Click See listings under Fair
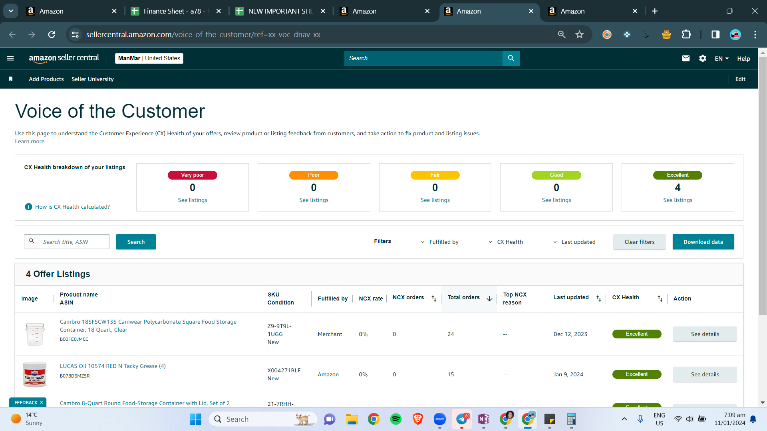This screenshot has width=767, height=431. (x=435, y=200)
